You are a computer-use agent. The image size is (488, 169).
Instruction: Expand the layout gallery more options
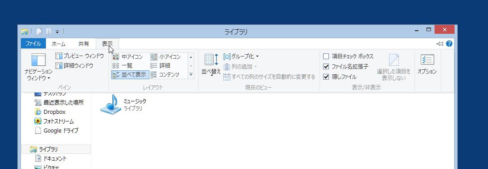(x=191, y=75)
